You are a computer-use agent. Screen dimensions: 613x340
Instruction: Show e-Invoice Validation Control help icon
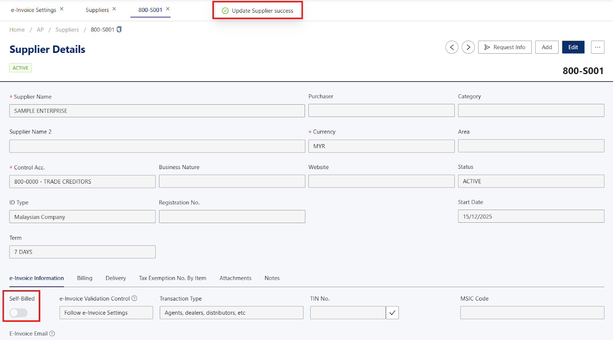click(134, 298)
